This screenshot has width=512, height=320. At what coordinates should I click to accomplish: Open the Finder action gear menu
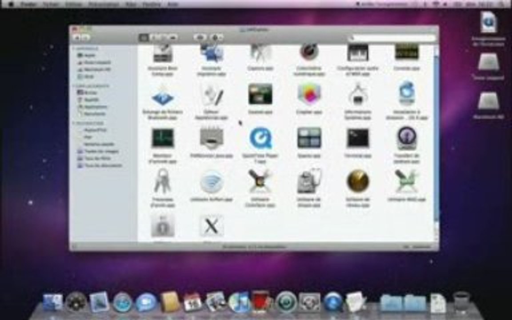pyautogui.click(x=217, y=37)
